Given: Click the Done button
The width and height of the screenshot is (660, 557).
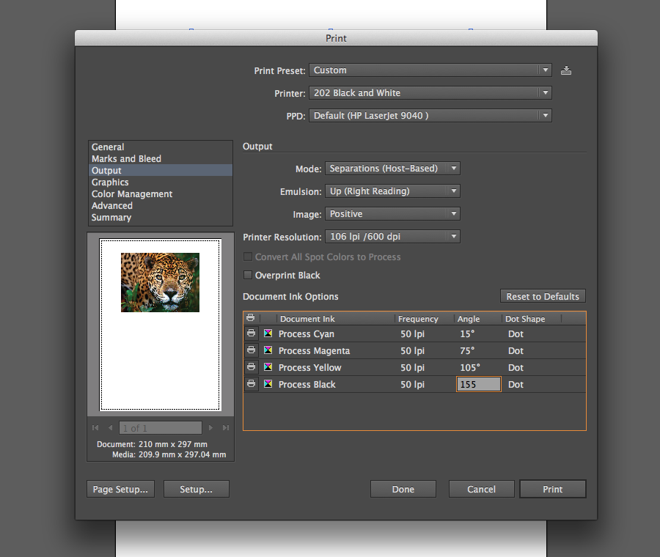Looking at the screenshot, I should [403, 489].
